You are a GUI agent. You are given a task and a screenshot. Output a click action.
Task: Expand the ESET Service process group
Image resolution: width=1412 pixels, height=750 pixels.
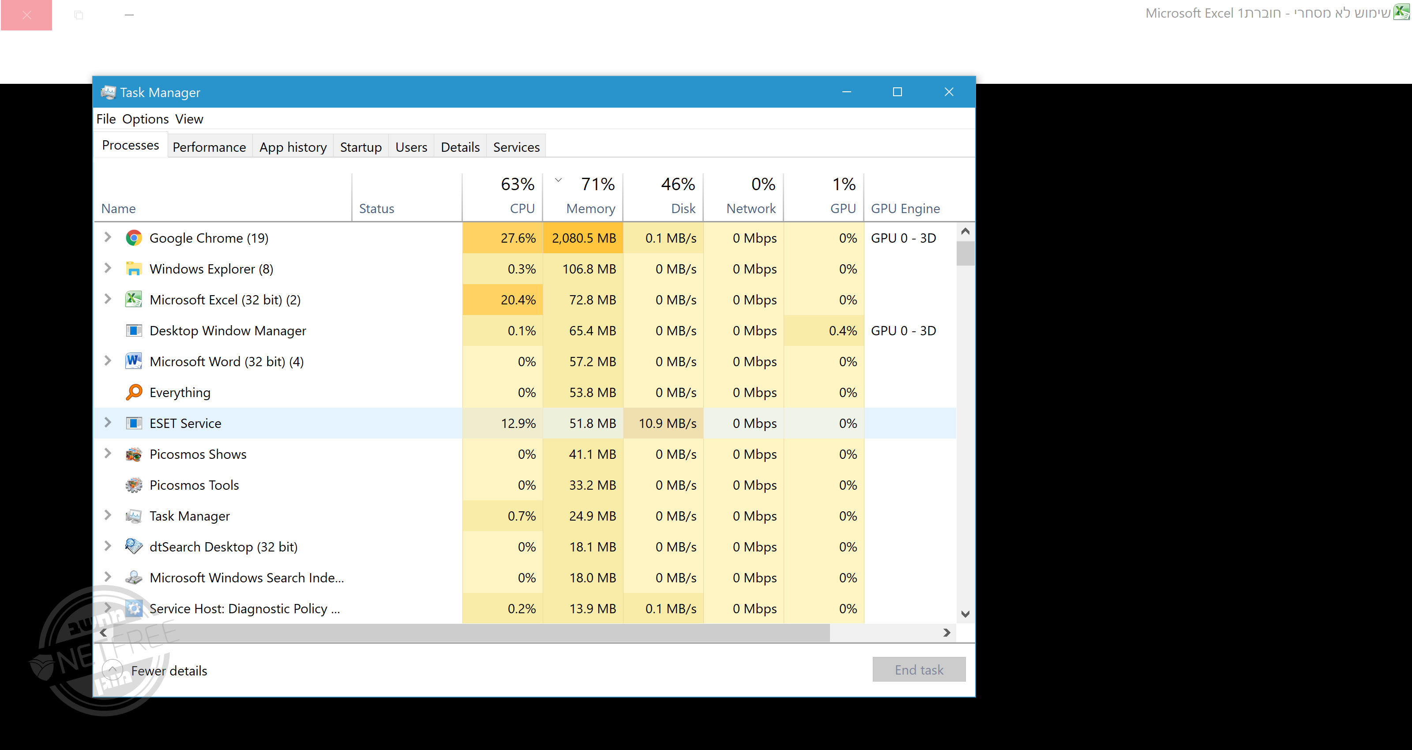107,423
